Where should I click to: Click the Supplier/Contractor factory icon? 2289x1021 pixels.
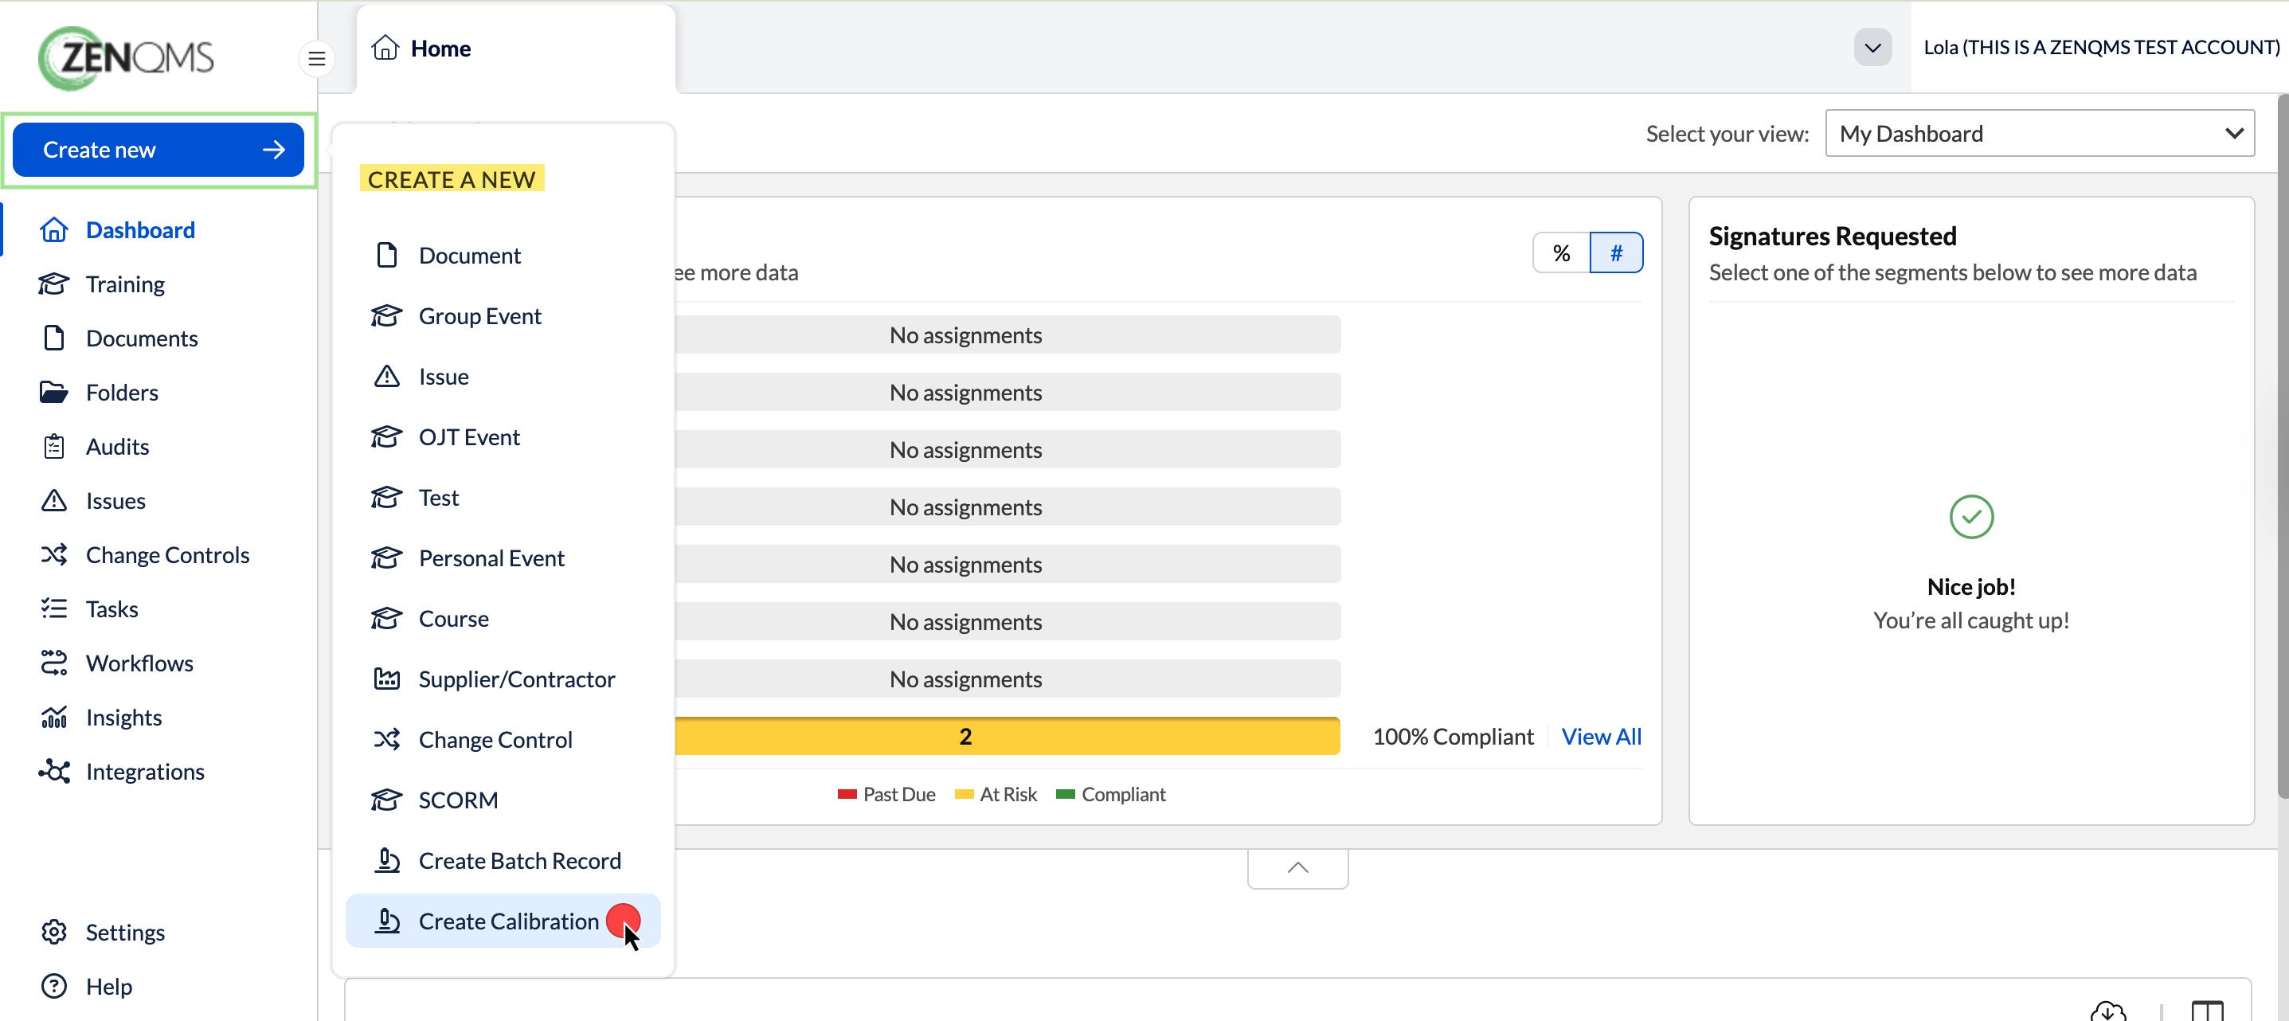tap(386, 680)
